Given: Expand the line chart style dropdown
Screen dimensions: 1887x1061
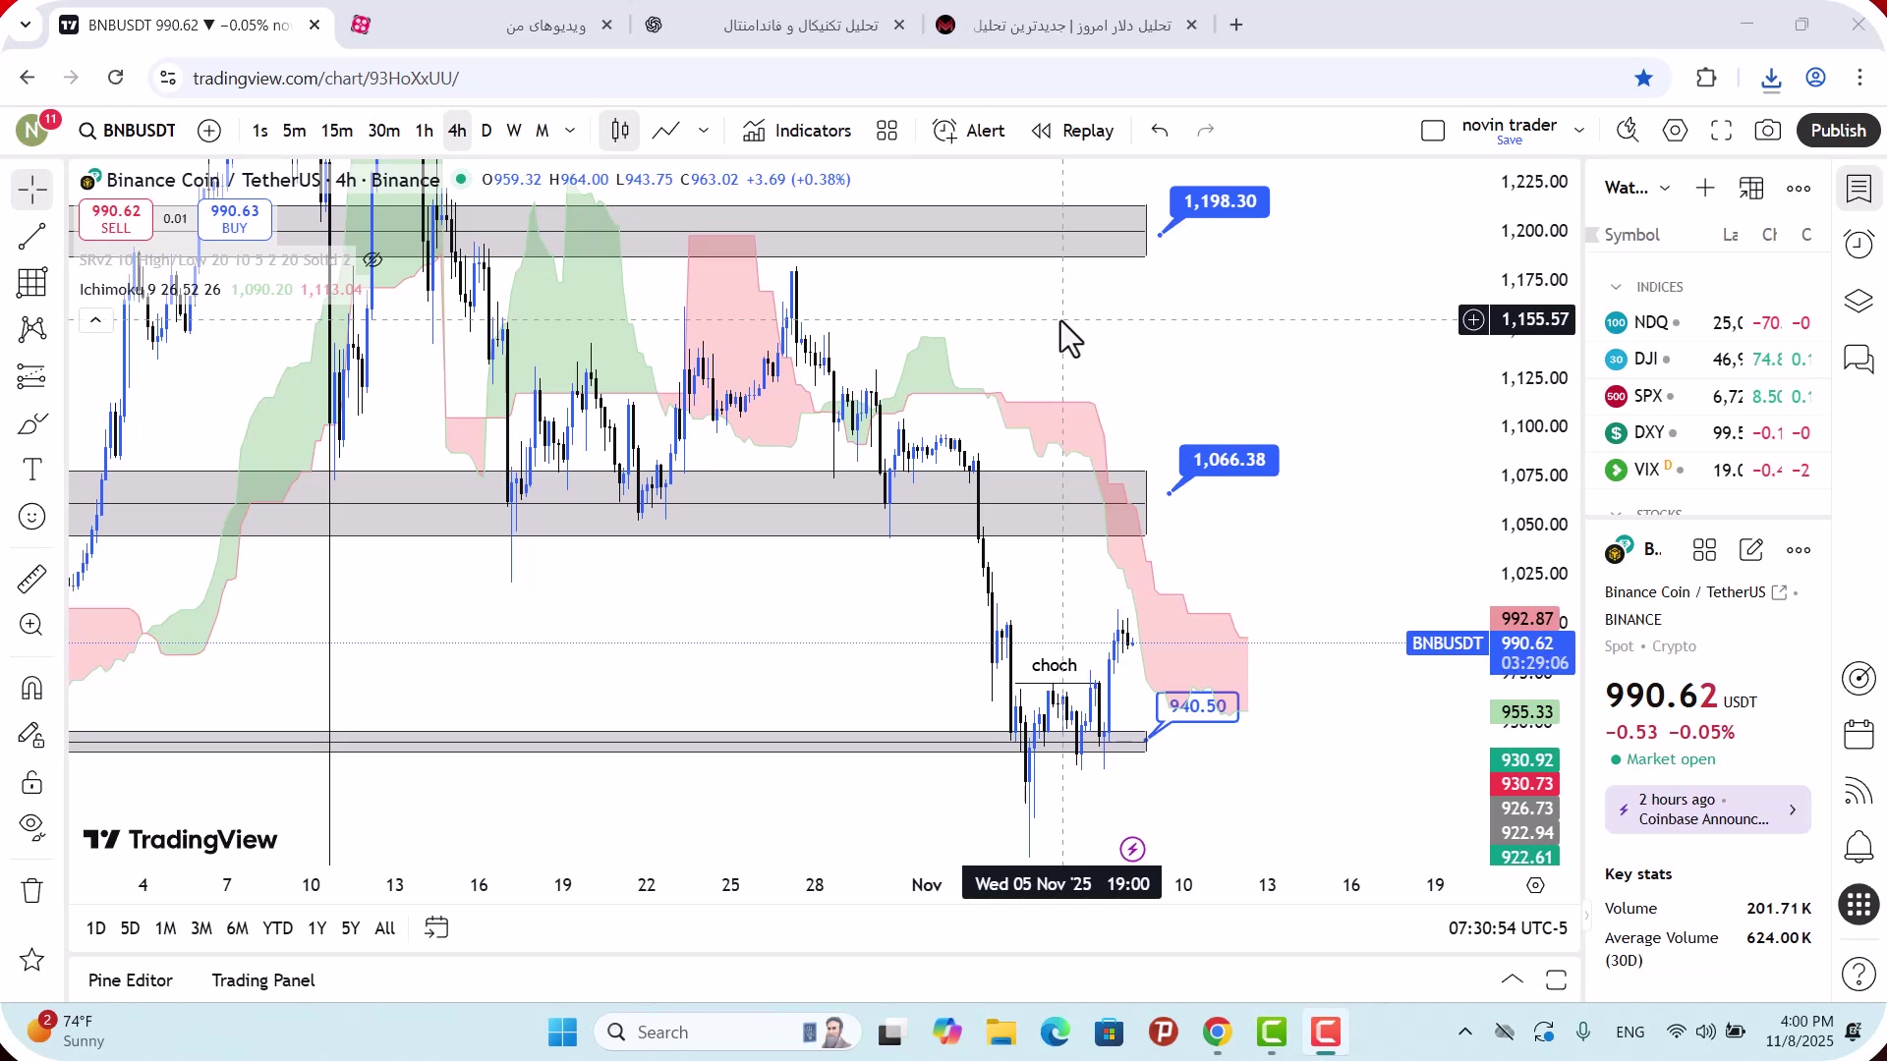Looking at the screenshot, I should [x=704, y=131].
